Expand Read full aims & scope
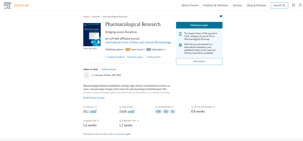The height and width of the screenshot is (141, 303). pos(94,98)
